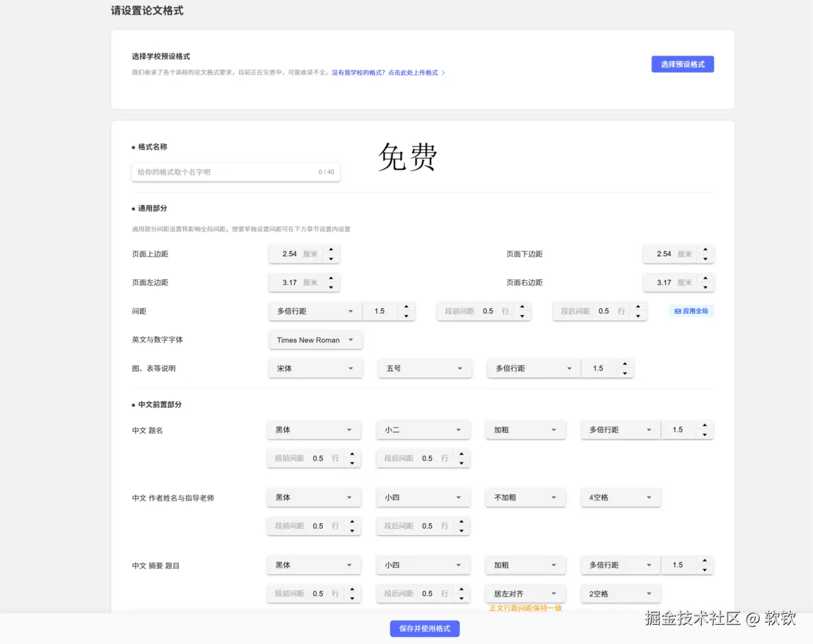Open the 加粗 dropdown for 中文题名
This screenshot has height=644, width=813.
tap(526, 430)
